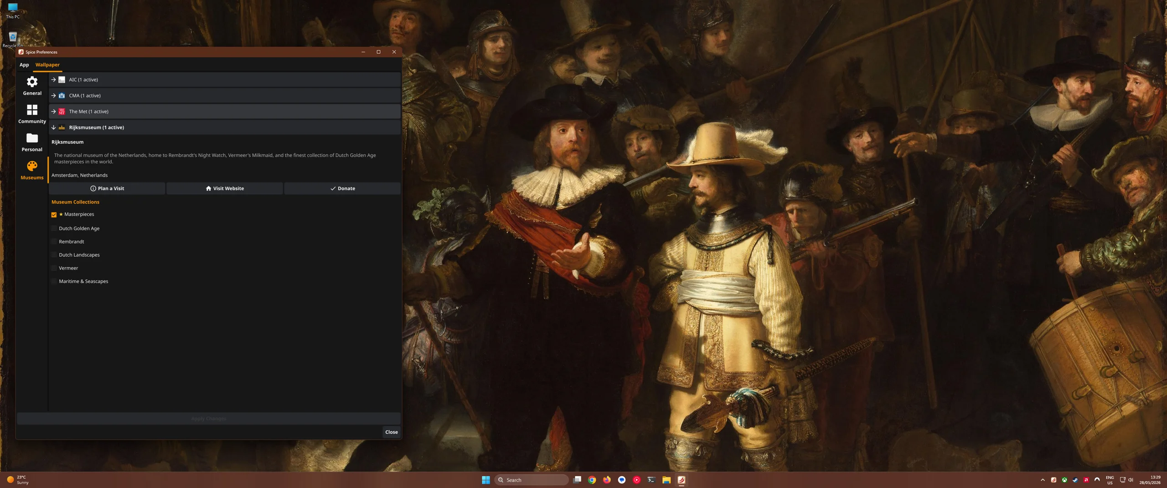Expand The Met museum row

224,112
